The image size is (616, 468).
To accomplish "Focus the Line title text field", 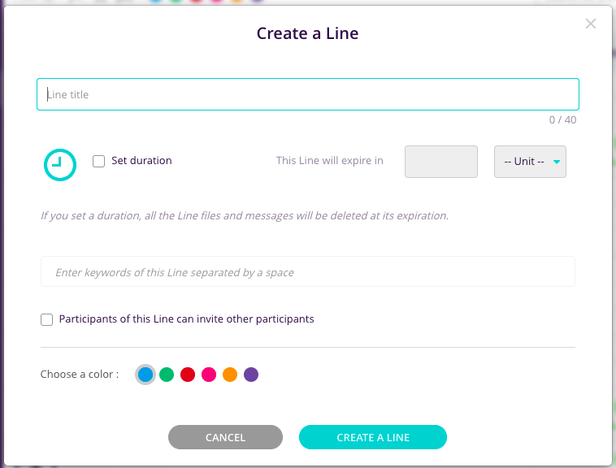I will pos(307,94).
